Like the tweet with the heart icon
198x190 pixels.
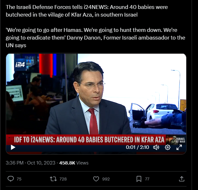[96, 179]
